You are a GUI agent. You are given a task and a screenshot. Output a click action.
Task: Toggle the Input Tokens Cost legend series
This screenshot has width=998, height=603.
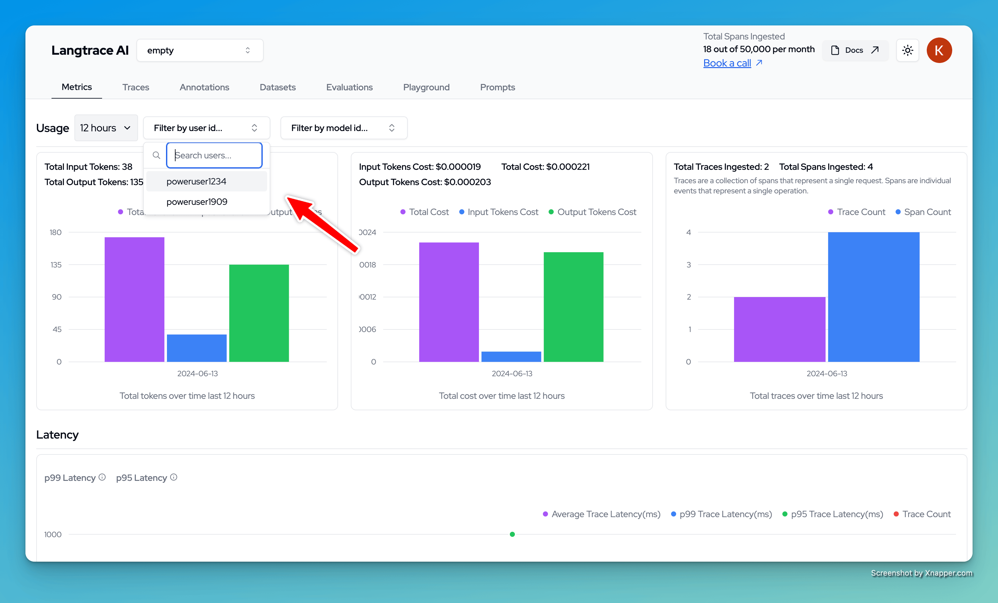499,212
